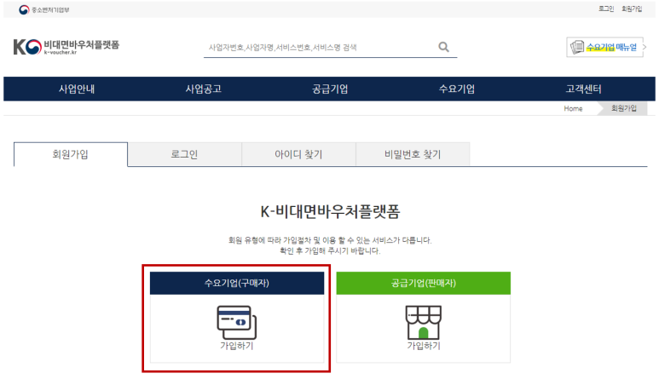The width and height of the screenshot is (659, 379).
Task: Click 가입하기 under 수요기업(구매자)
Action: click(x=237, y=346)
